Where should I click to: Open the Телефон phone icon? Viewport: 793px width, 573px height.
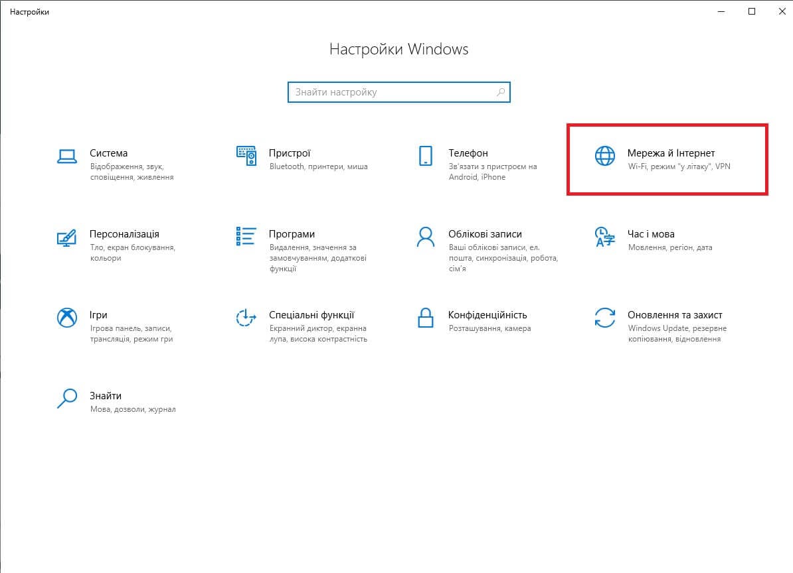point(426,156)
